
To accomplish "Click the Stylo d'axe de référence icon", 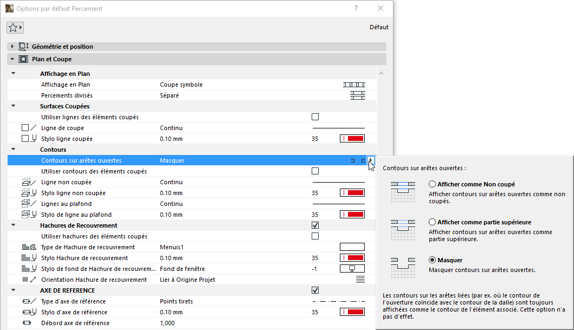I will point(29,312).
